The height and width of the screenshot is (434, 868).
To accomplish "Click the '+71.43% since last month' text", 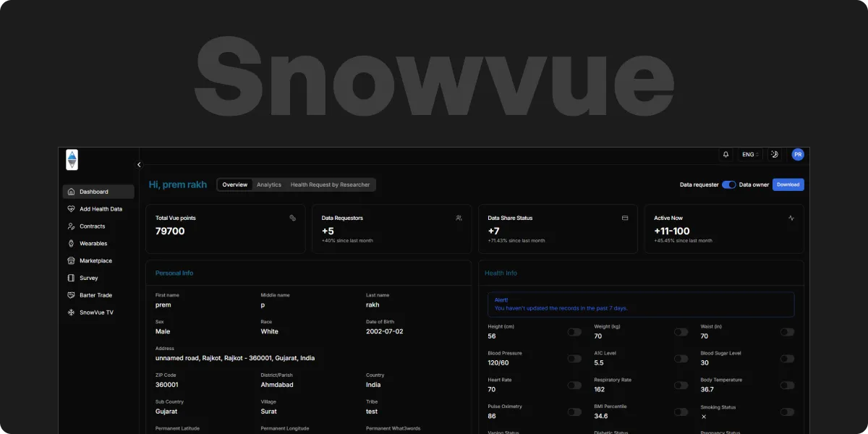I will pos(516,241).
